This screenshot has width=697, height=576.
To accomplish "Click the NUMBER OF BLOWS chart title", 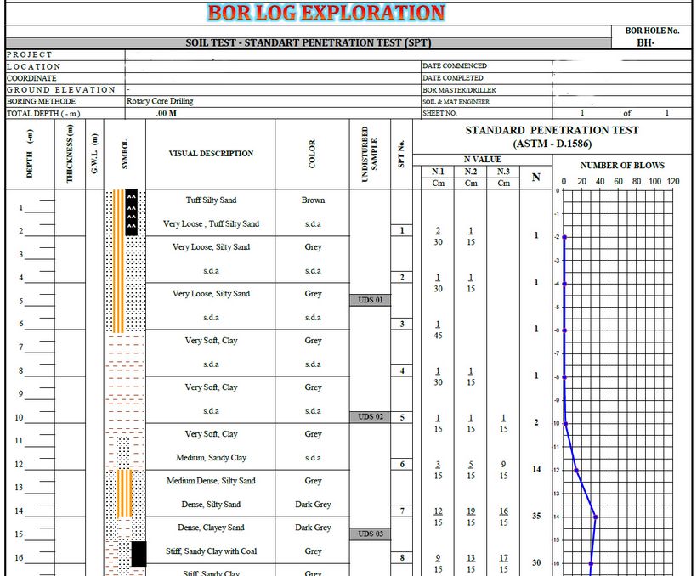I will 622,166.
